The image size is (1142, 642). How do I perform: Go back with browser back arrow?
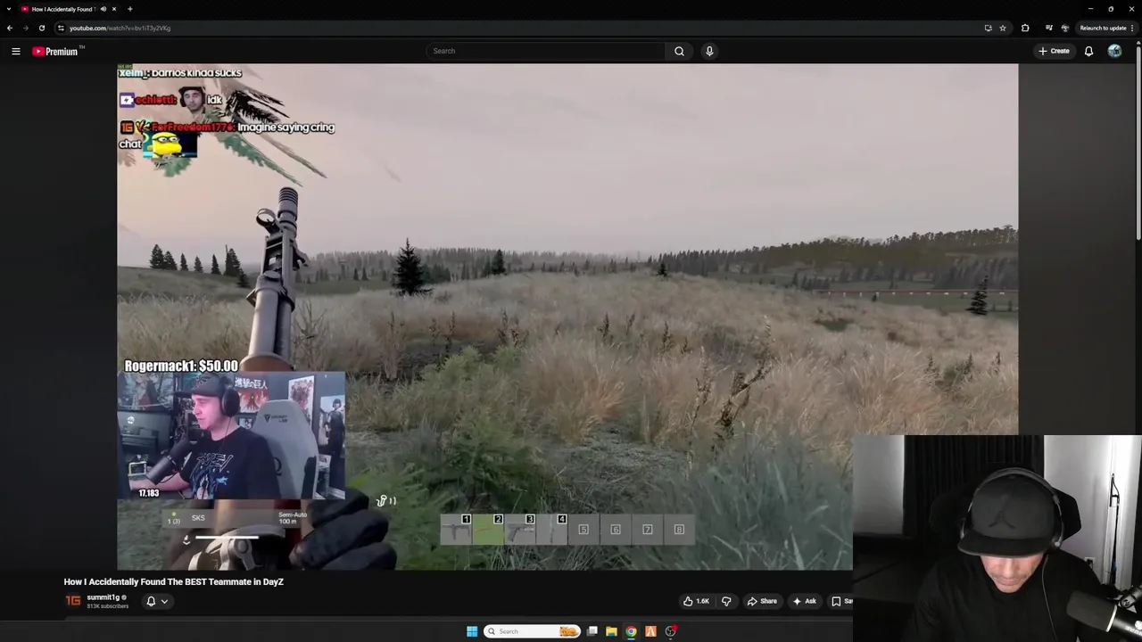10,28
